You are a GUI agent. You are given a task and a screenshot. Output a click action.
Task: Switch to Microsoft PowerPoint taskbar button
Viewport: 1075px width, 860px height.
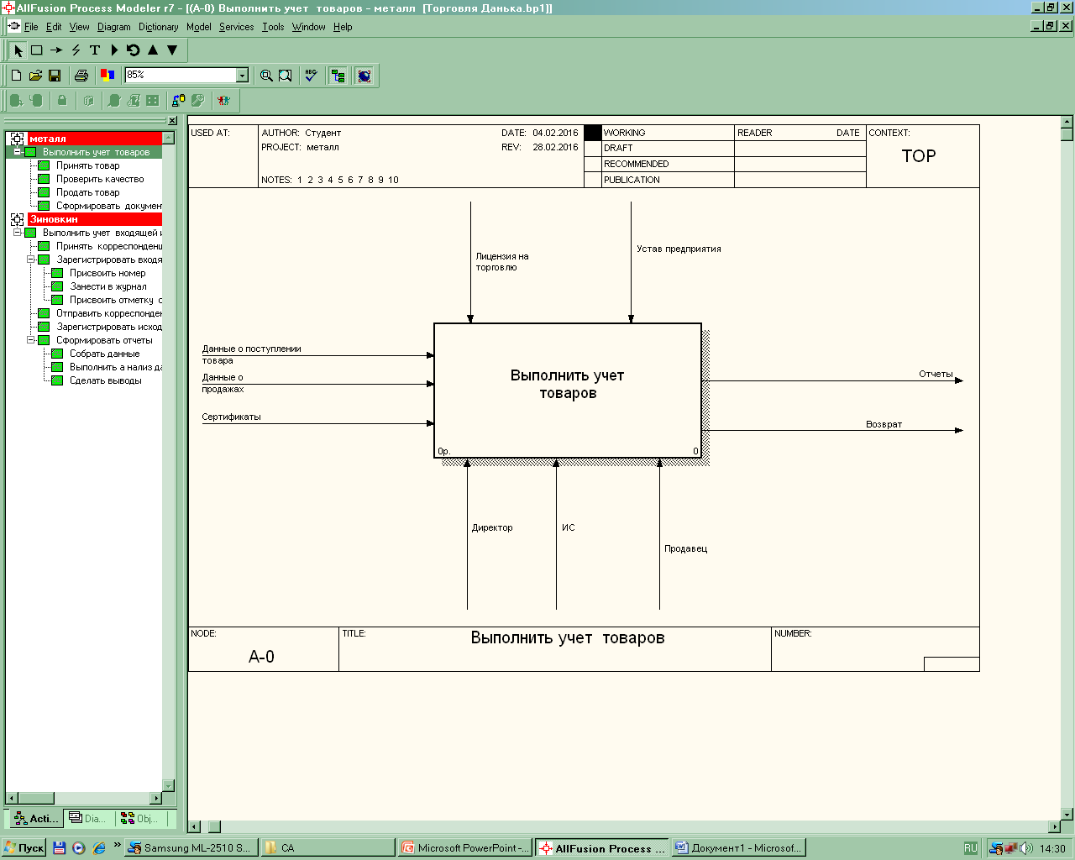click(465, 848)
